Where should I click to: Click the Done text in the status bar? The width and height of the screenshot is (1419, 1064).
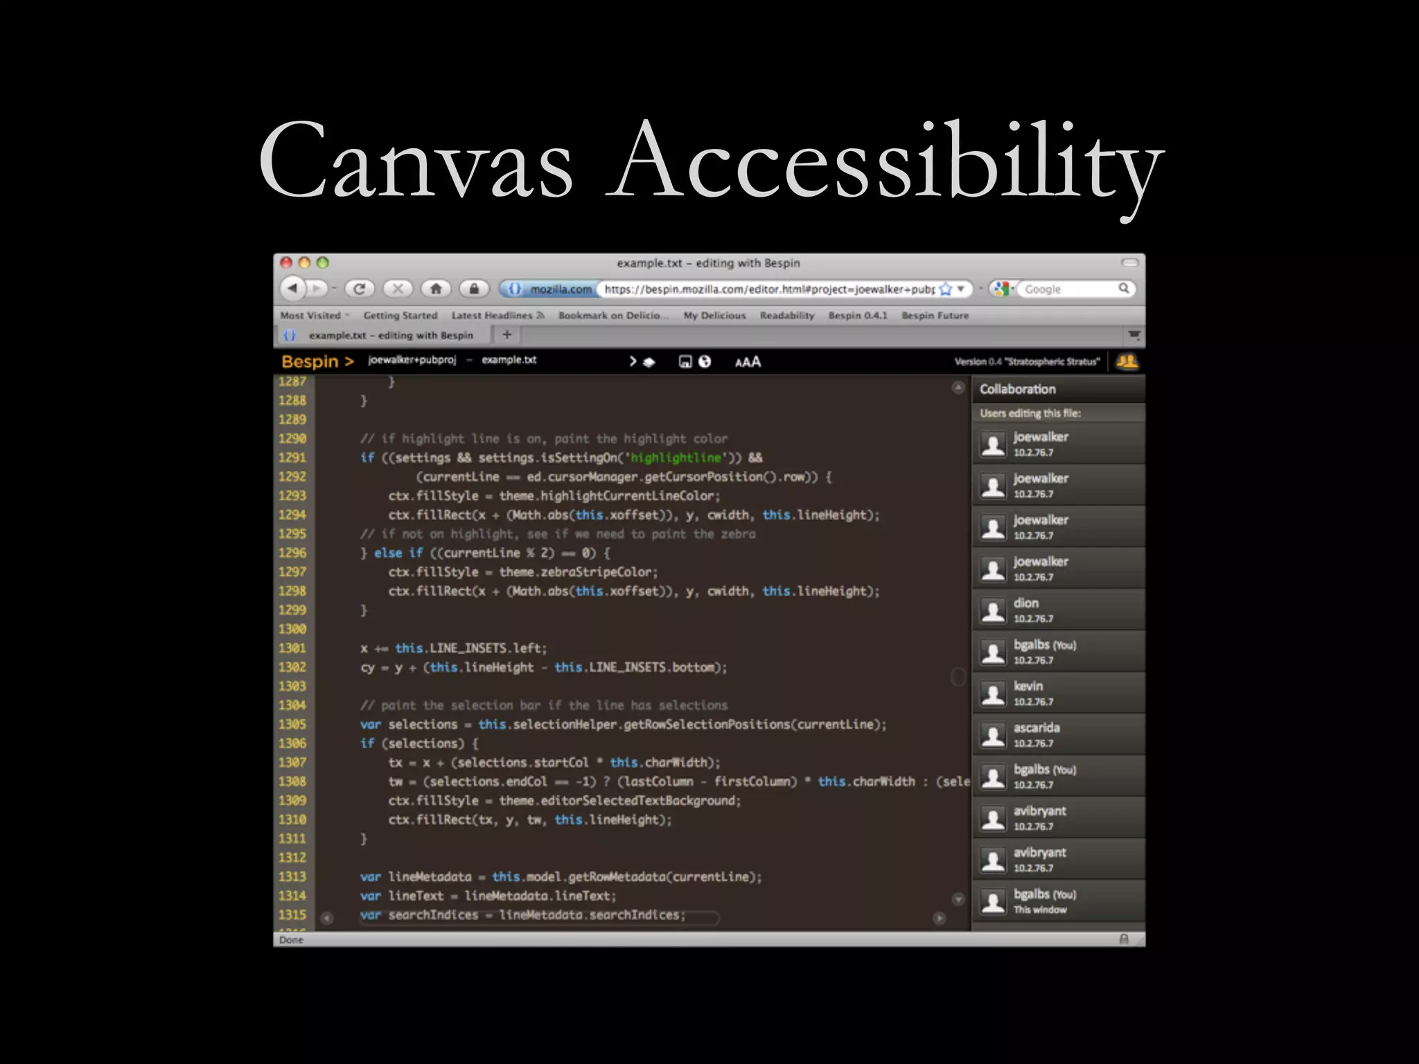[291, 940]
